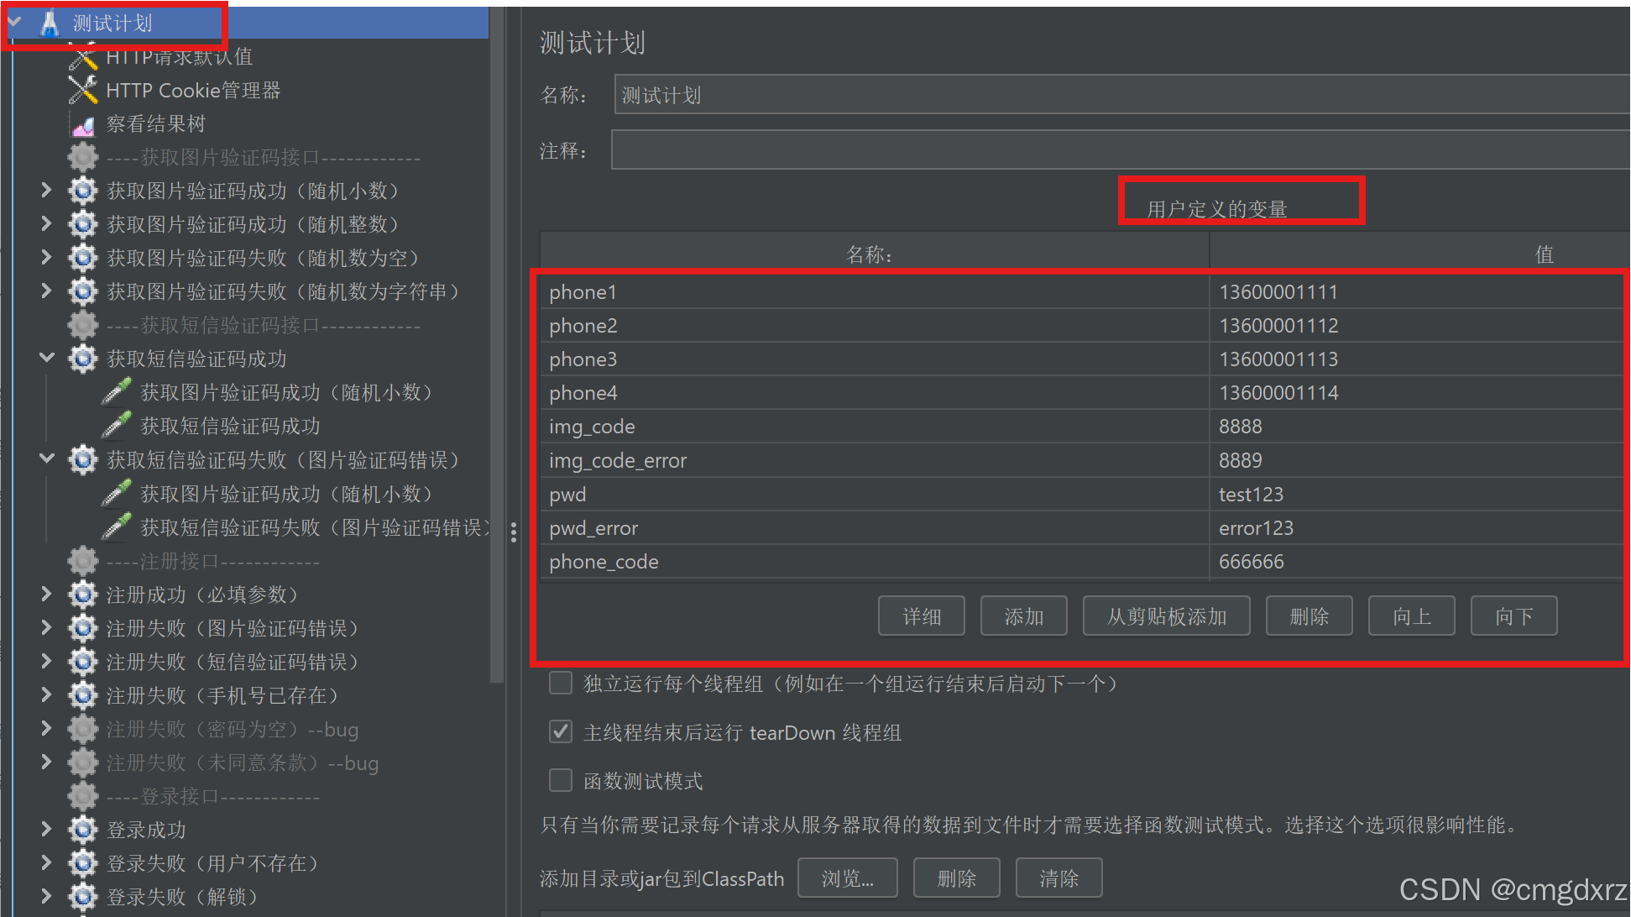Enable 函数测试模式 checkbox
1631x917 pixels.
561,780
